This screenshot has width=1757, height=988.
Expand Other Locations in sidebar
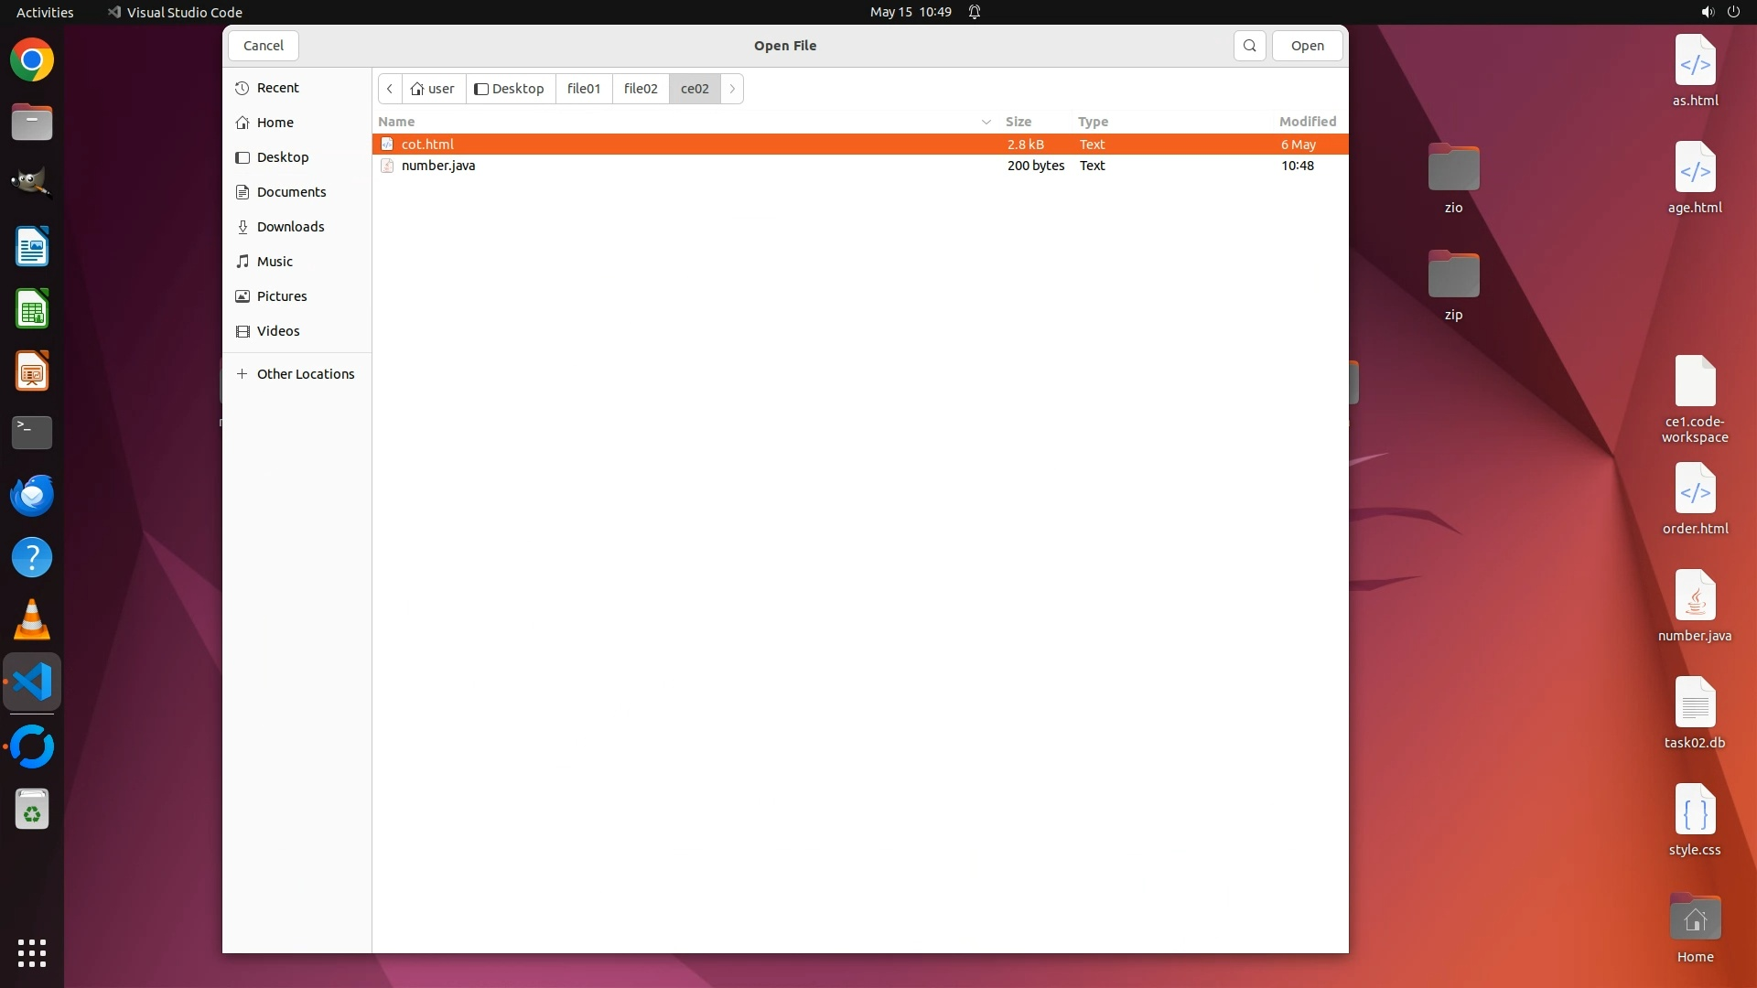(x=305, y=374)
